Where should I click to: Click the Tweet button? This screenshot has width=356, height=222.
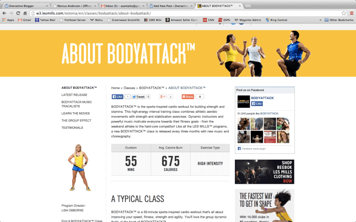[138, 97]
